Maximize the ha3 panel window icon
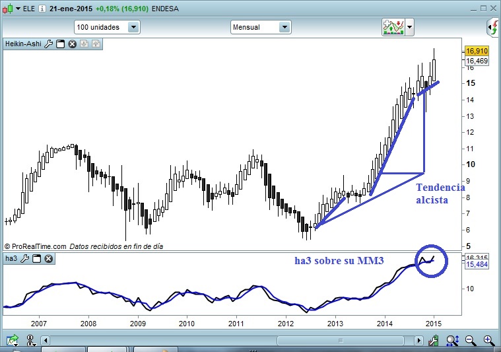The width and height of the screenshot is (501, 352). [x=37, y=258]
